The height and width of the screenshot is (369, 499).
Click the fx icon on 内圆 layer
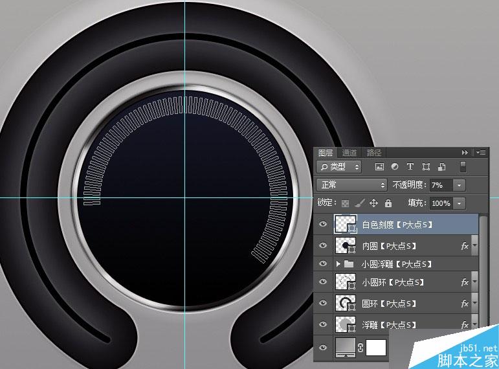pyautogui.click(x=465, y=246)
